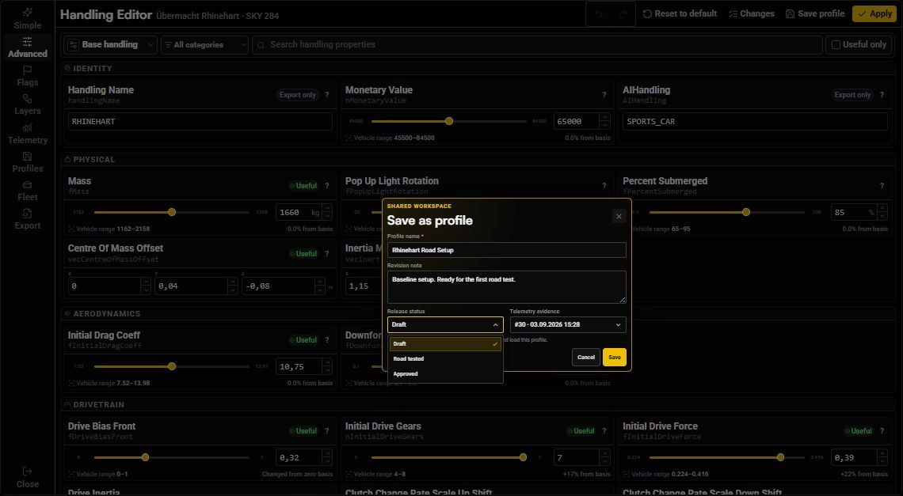Adjust the Percent Submerged slider

727,212
